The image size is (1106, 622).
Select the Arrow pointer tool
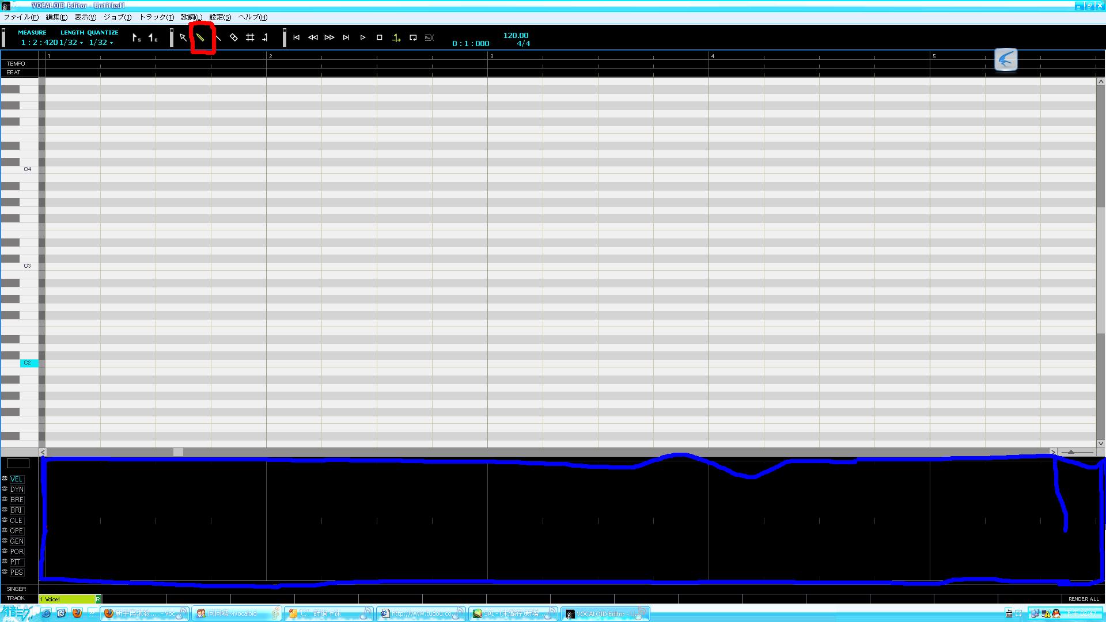click(183, 38)
